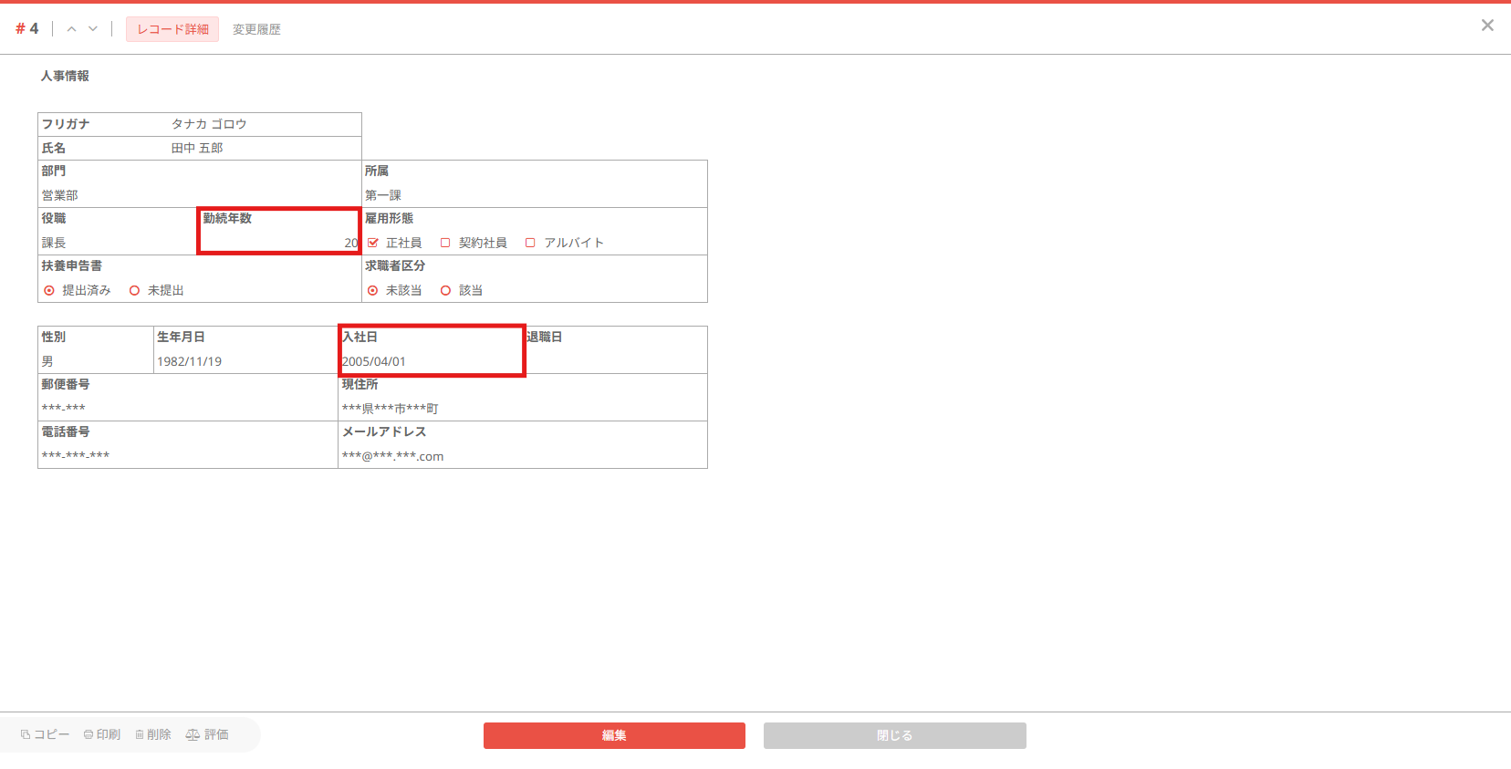Click the 入社日 value 2005/04/01
The width and height of the screenshot is (1511, 769).
coord(374,361)
